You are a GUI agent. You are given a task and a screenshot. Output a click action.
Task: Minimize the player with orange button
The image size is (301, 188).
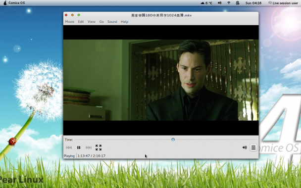72,15
